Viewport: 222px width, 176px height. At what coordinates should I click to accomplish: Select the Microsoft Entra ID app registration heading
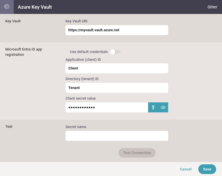[24, 52]
